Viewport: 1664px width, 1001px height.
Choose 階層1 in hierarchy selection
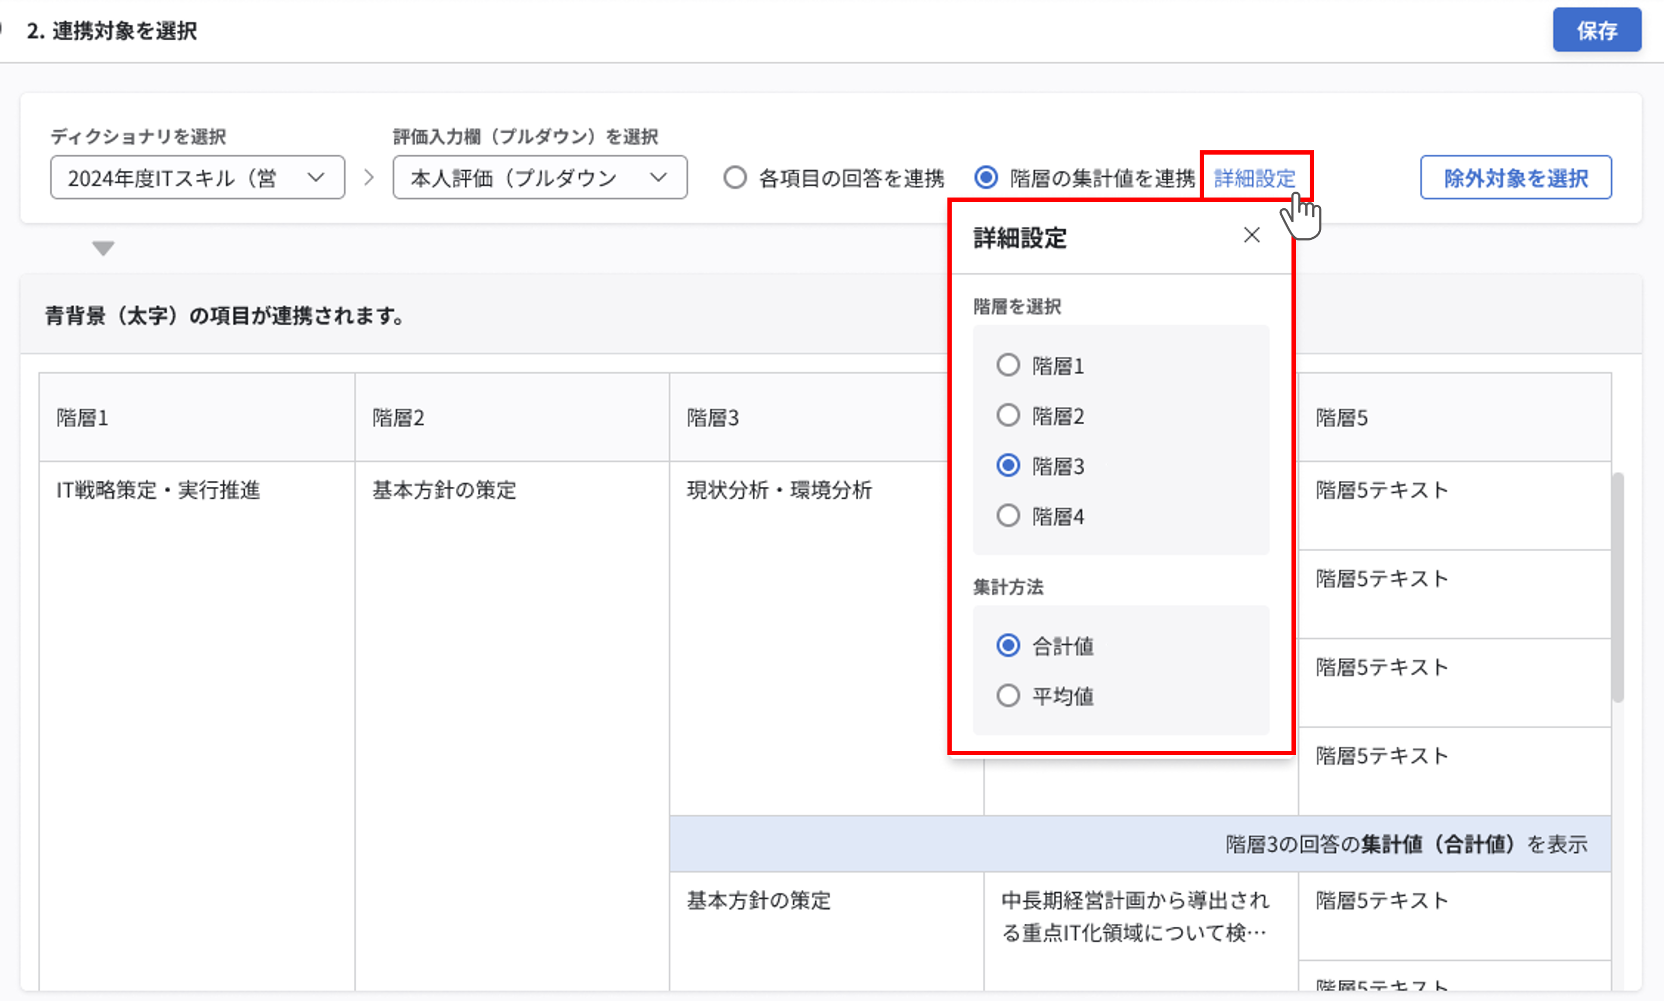[1008, 366]
